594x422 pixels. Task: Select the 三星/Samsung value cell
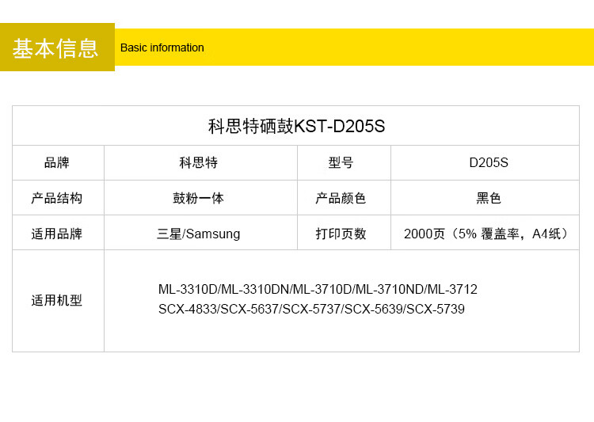pyautogui.click(x=199, y=234)
